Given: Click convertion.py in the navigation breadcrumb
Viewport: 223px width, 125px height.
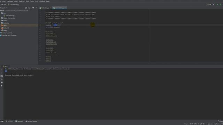Looking at the screenshot, I should (x=13, y=5).
